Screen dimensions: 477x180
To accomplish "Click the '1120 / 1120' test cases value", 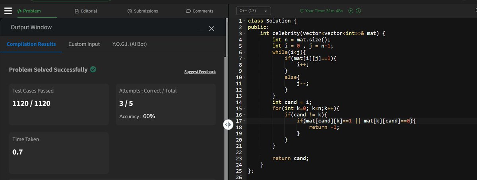I will 32,104.
